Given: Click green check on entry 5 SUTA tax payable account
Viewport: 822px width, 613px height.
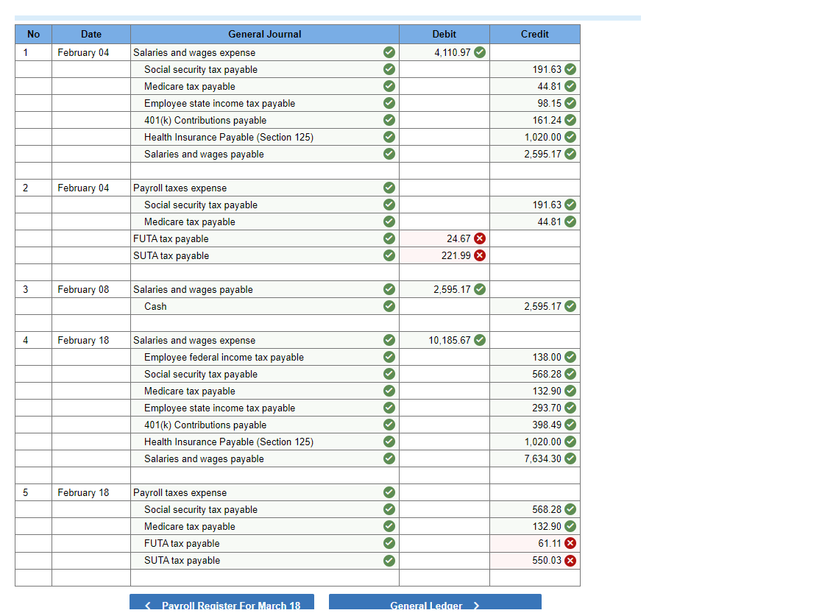Looking at the screenshot, I should 389,561.
